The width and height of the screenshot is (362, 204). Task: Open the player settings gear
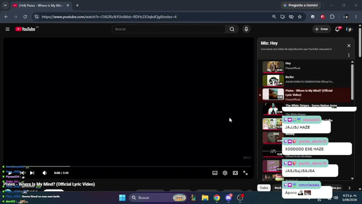[x=225, y=173]
